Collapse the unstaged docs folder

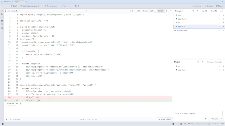(175, 15)
